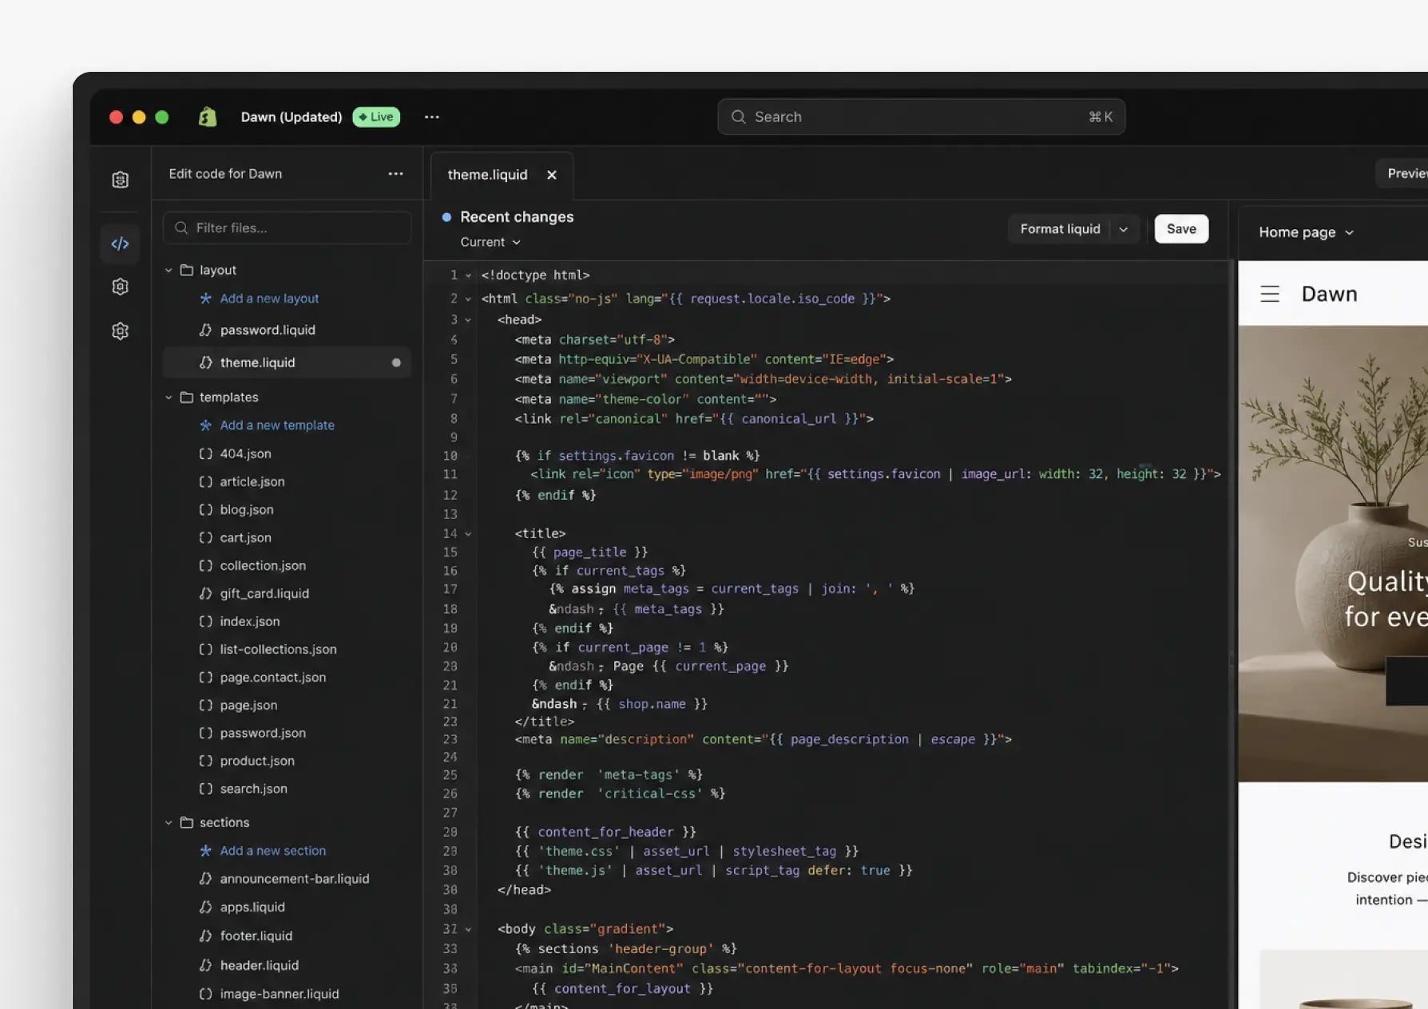Open the Home page dropdown

pos(1307,232)
